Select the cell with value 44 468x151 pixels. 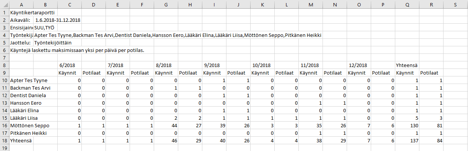click(166, 125)
